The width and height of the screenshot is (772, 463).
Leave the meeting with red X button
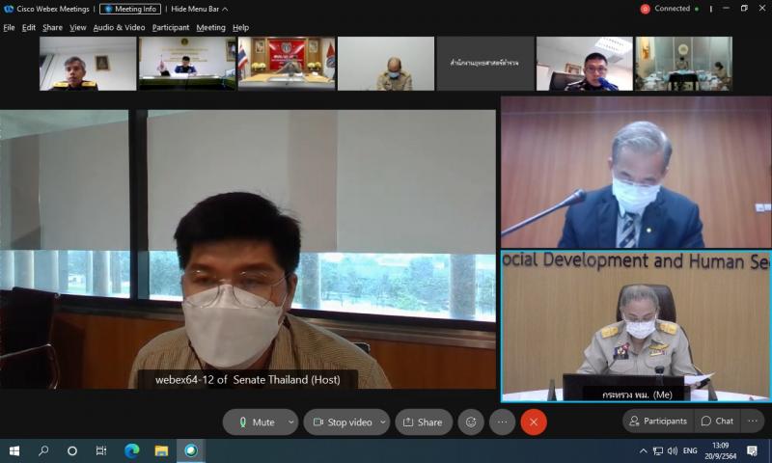coord(534,422)
